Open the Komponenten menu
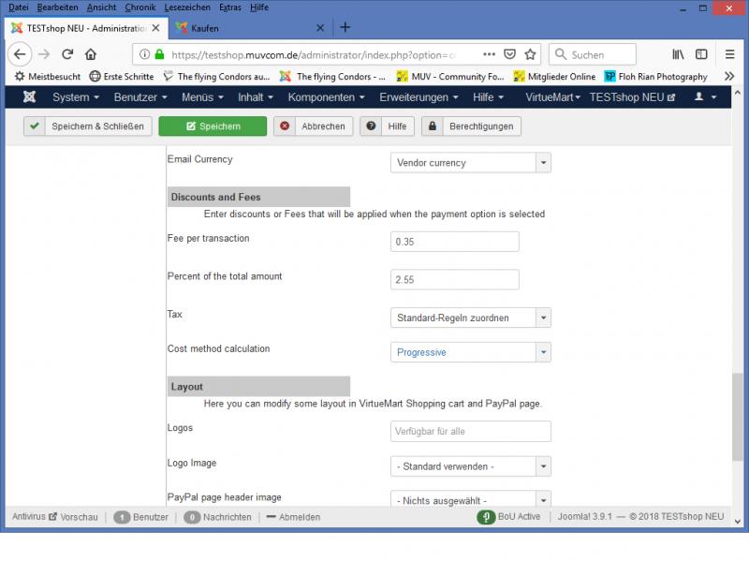This screenshot has height=562, width=749. point(328,97)
